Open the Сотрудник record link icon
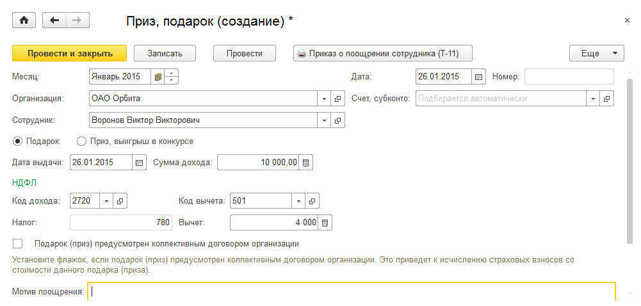This screenshot has height=306, width=641. [x=338, y=120]
